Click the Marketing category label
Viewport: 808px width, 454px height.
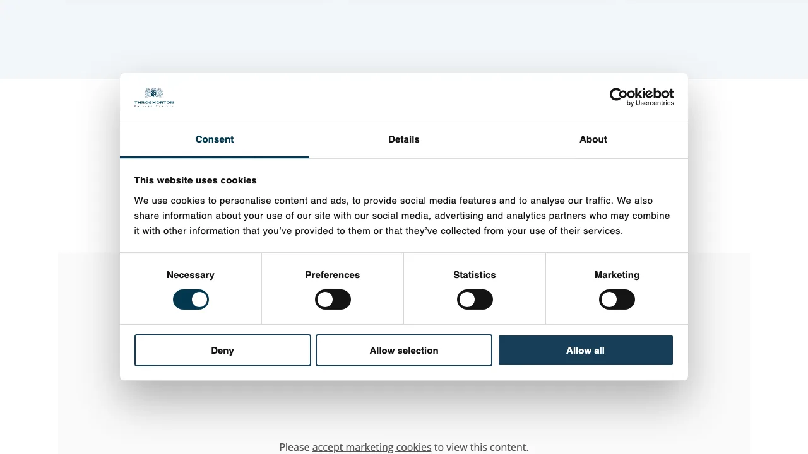[617, 275]
